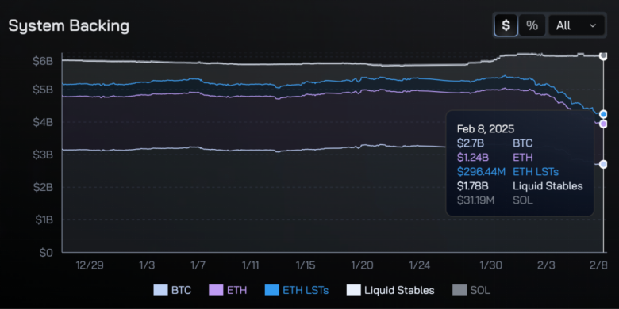
Task: Click the 1/30 date on x-axis
Action: click(491, 265)
